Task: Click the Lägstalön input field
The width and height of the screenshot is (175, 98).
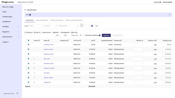Action: pos(56,35)
